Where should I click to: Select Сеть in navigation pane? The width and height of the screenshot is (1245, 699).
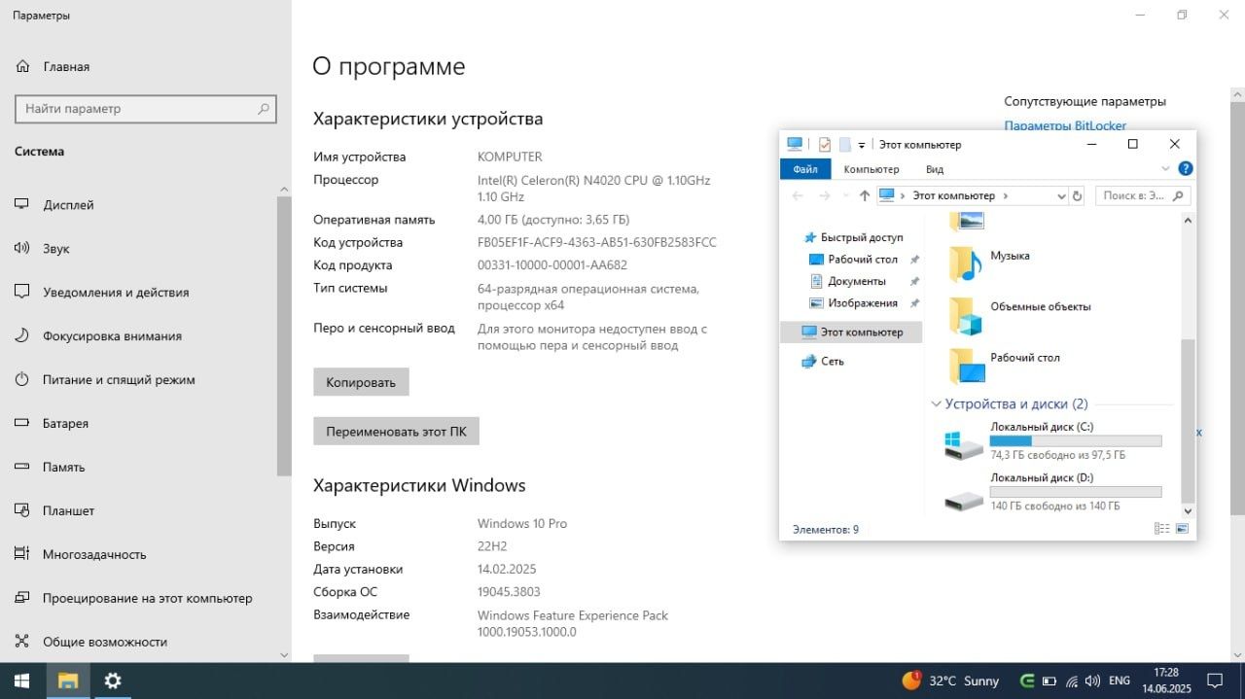tap(823, 361)
